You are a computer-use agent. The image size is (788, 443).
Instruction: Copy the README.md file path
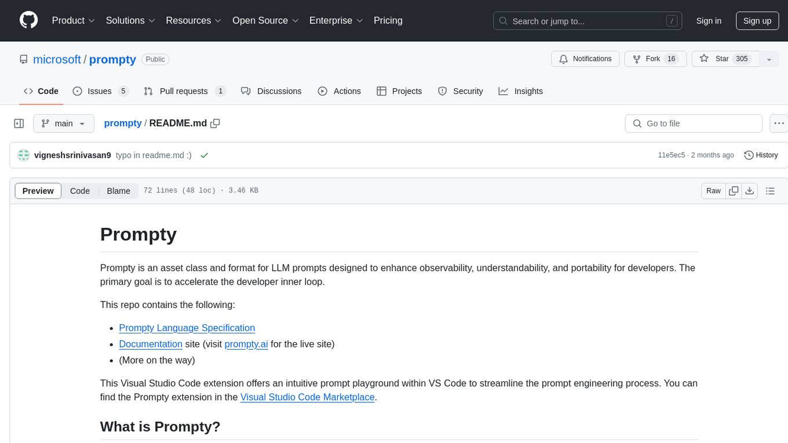(x=216, y=123)
